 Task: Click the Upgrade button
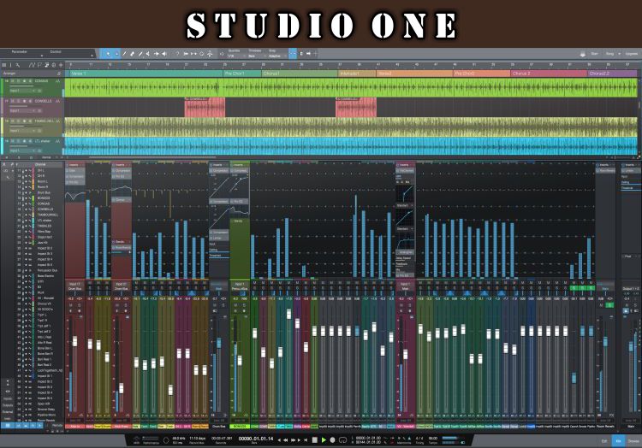tap(632, 54)
